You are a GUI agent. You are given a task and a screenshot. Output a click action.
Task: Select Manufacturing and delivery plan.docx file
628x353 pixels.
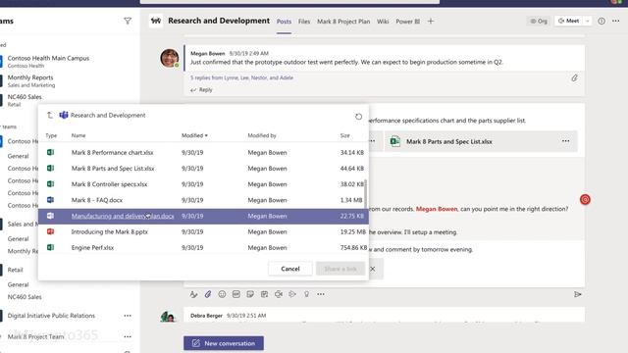(x=203, y=216)
